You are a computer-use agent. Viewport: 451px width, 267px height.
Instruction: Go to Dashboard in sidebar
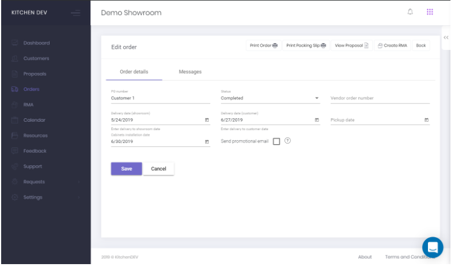36,42
